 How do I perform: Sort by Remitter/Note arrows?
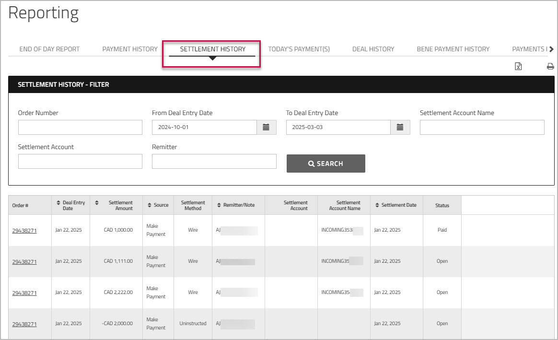pyautogui.click(x=219, y=205)
